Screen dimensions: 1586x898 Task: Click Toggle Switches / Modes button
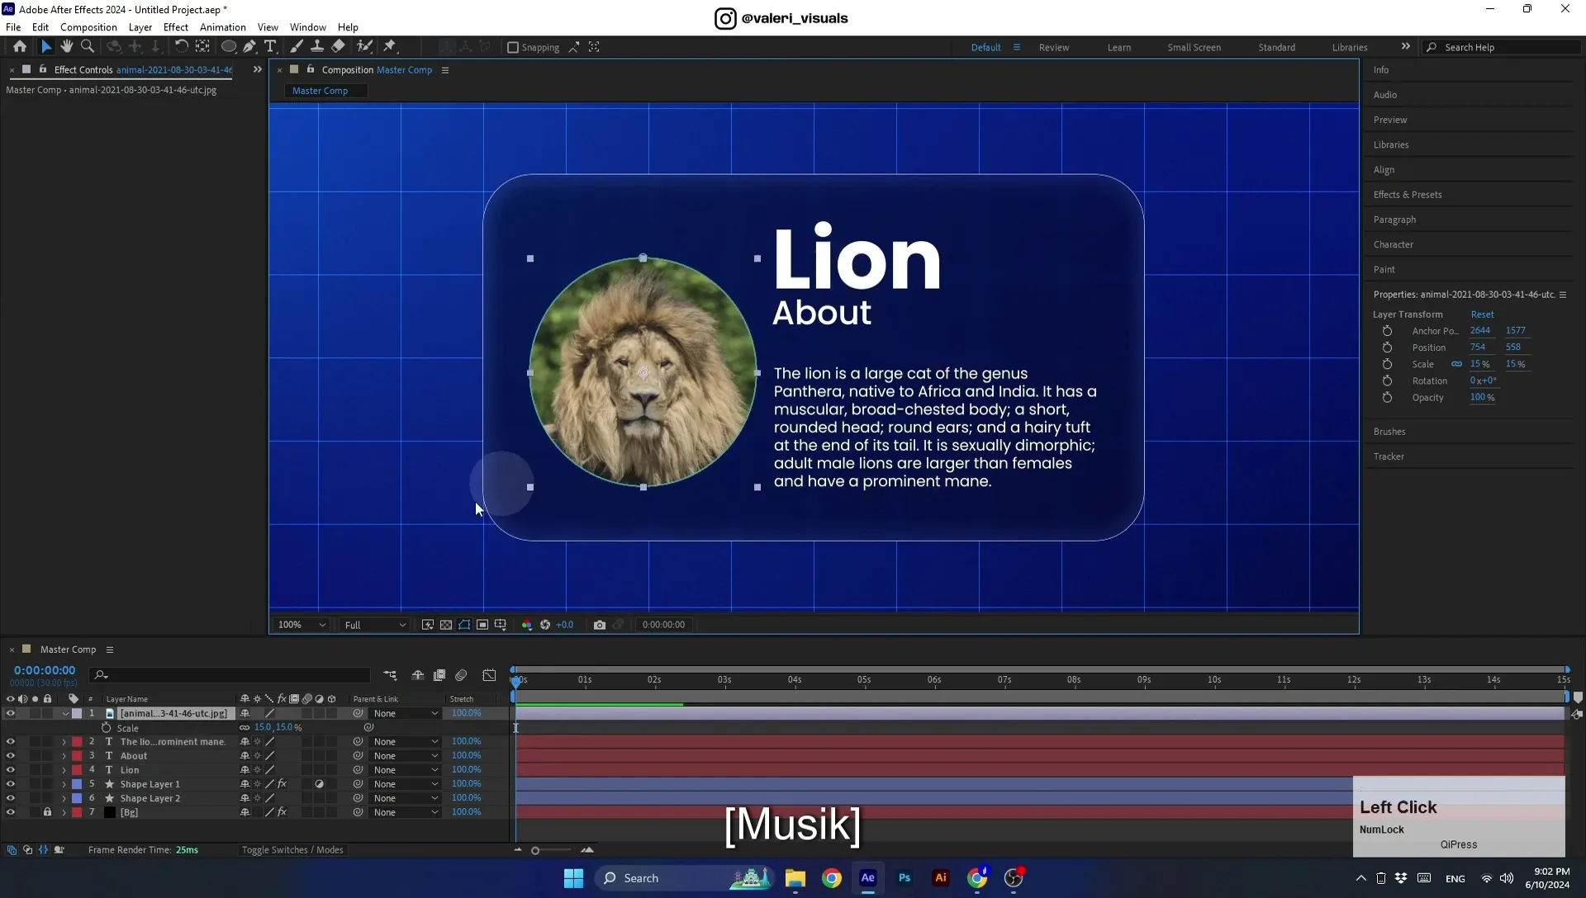click(x=292, y=850)
